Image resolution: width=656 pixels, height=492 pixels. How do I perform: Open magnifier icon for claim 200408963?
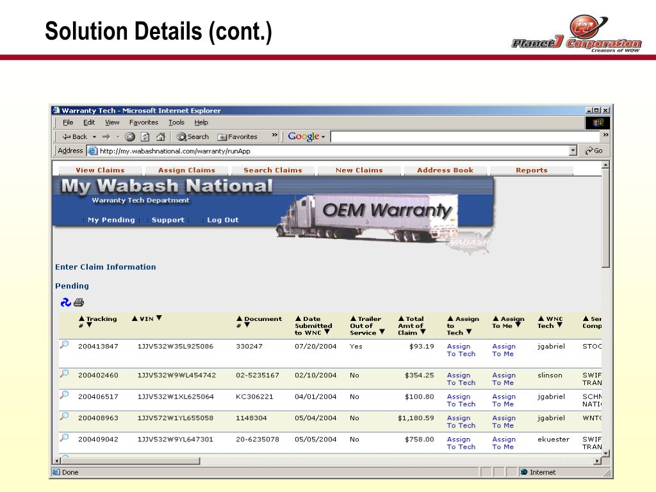pyautogui.click(x=65, y=416)
